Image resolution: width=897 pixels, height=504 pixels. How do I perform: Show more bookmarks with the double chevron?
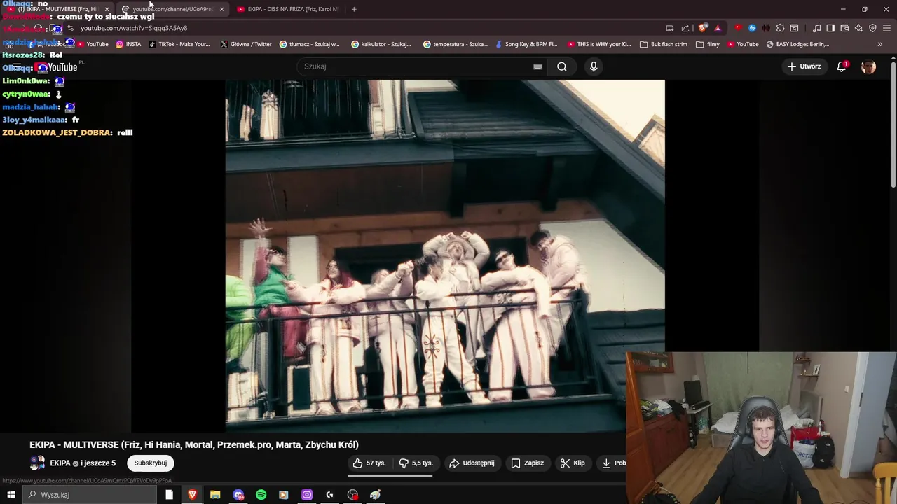[x=879, y=44]
